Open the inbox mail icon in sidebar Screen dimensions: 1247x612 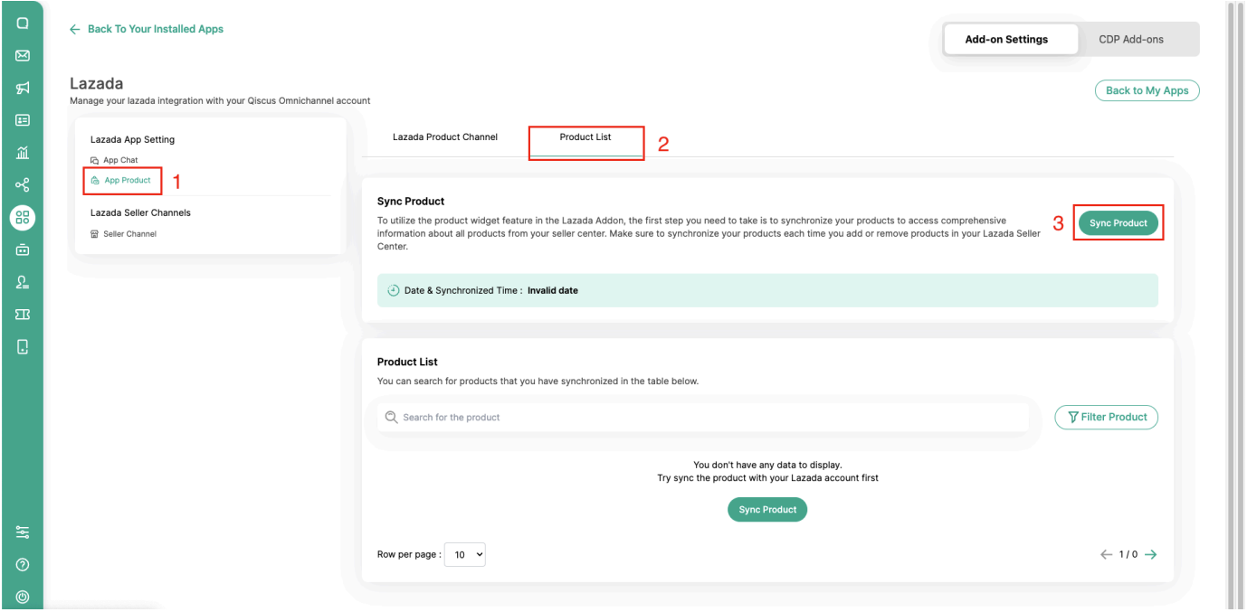pos(22,55)
